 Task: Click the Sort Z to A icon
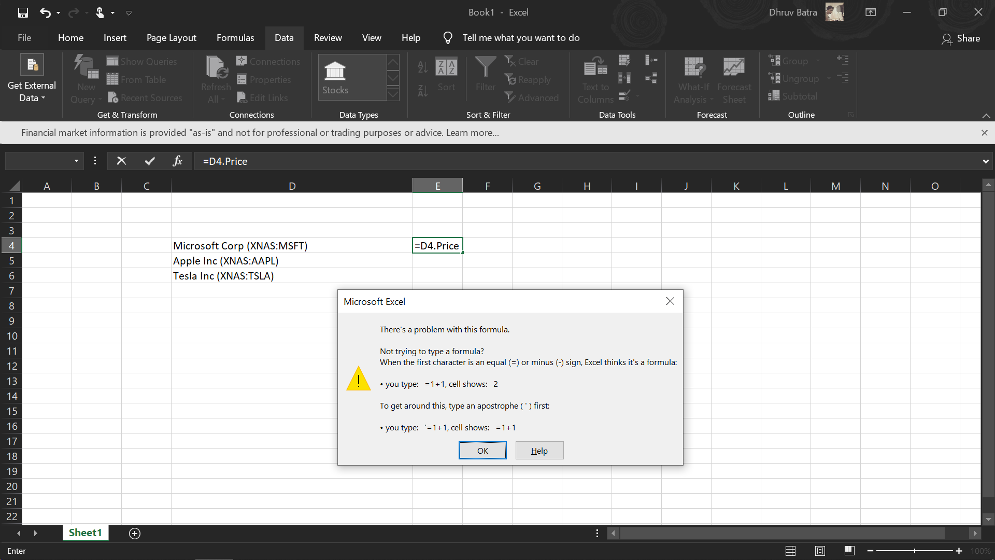point(423,91)
